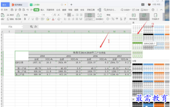Click the magnifier icon beside fx

click(31, 27)
